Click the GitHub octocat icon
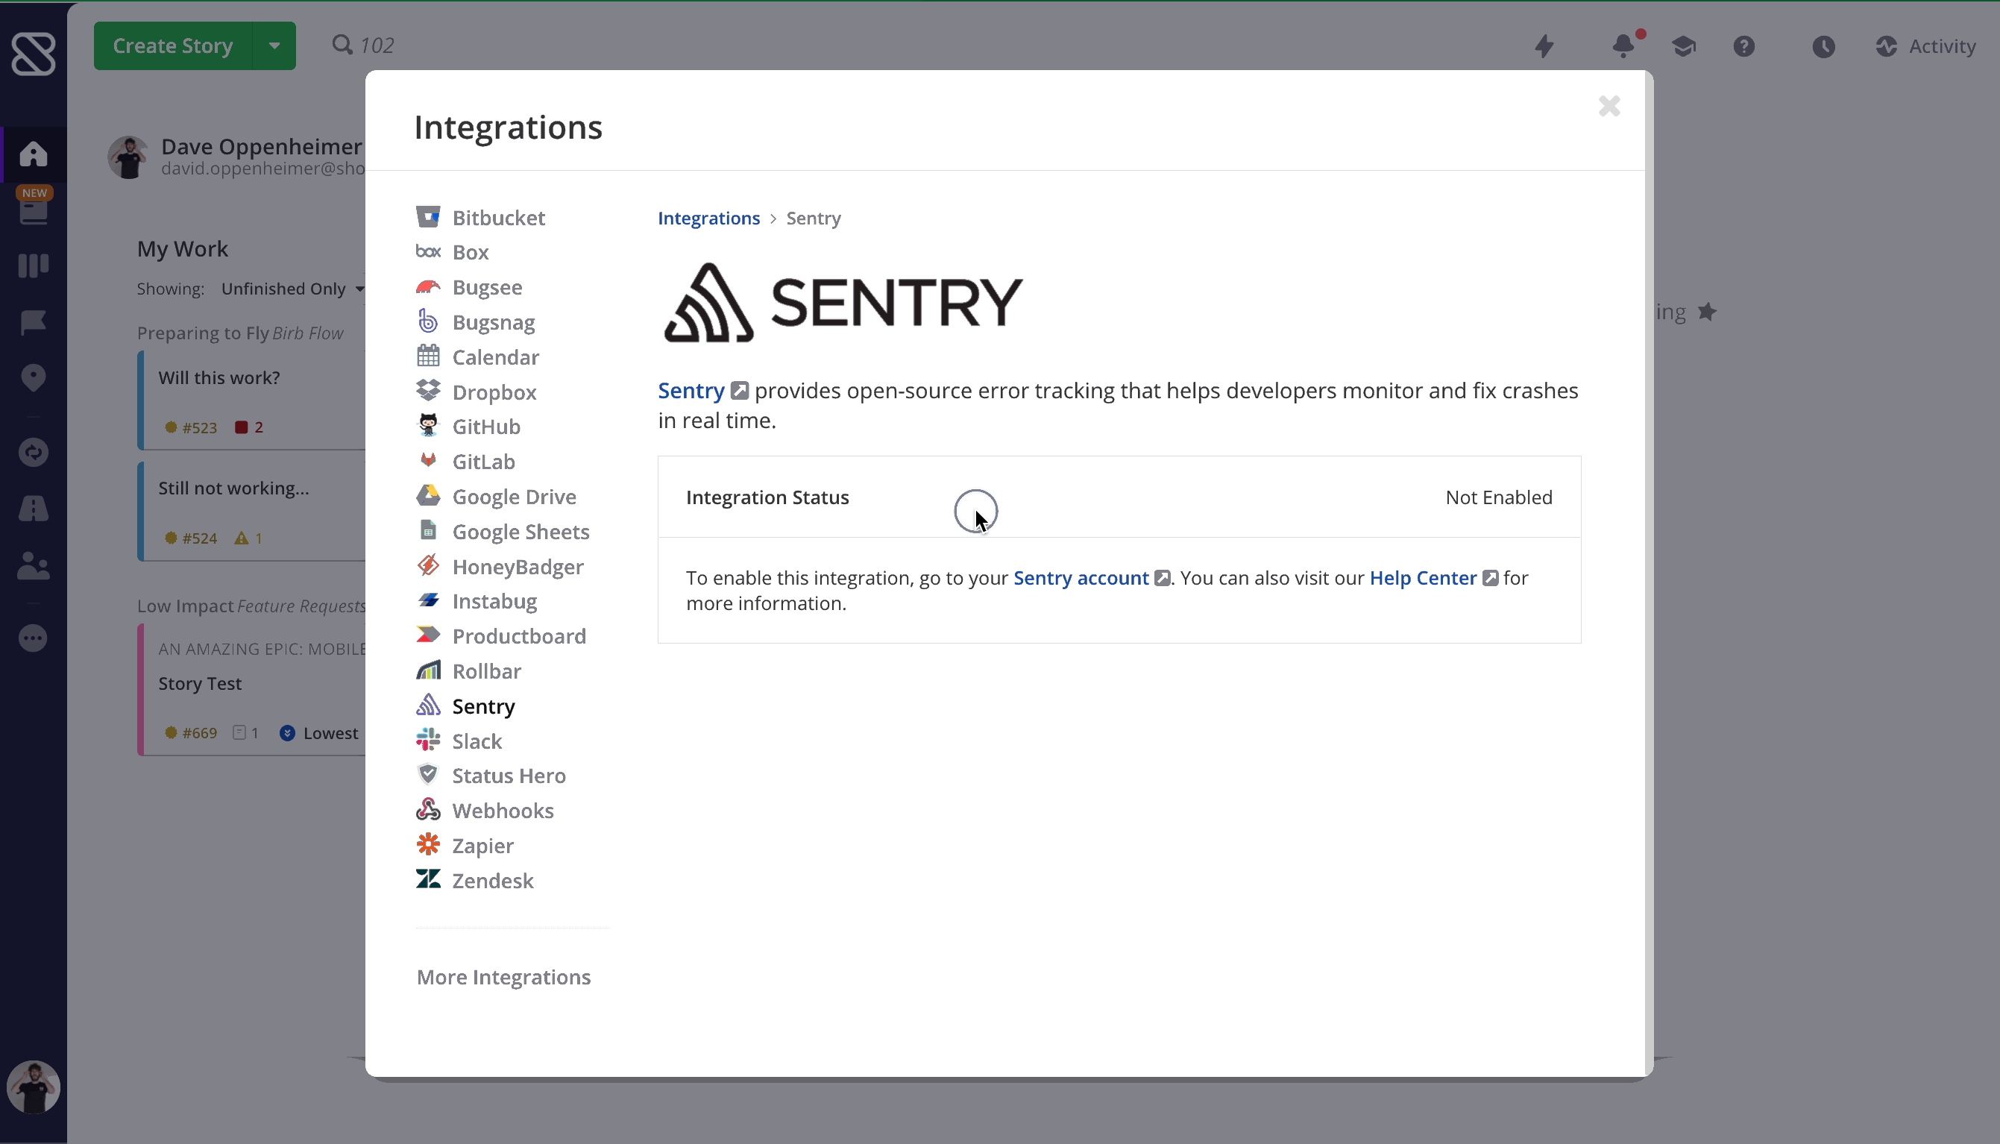 pos(428,426)
